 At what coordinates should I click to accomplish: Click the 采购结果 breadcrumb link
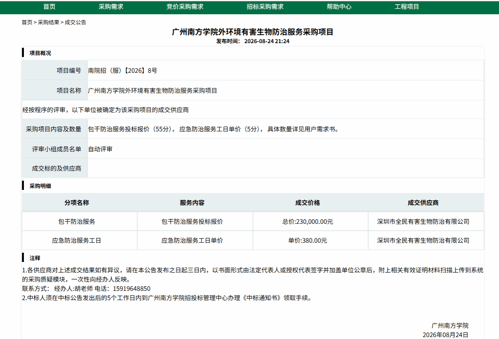point(49,22)
